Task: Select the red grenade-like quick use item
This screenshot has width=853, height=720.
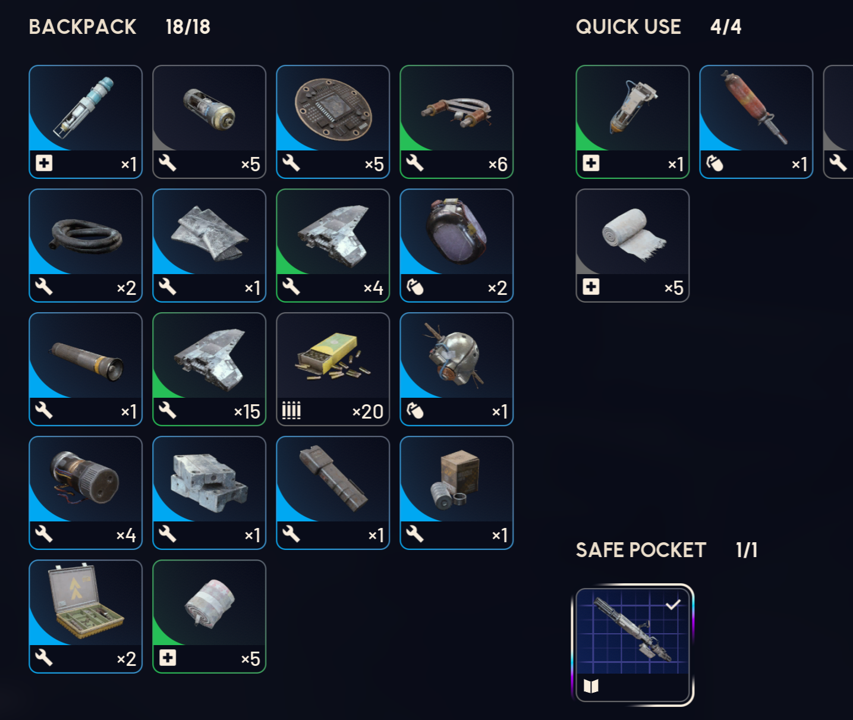Action: pos(756,122)
